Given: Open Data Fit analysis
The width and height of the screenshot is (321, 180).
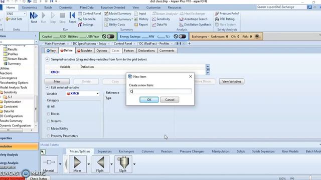Looking at the screenshot, I should coord(159,24).
